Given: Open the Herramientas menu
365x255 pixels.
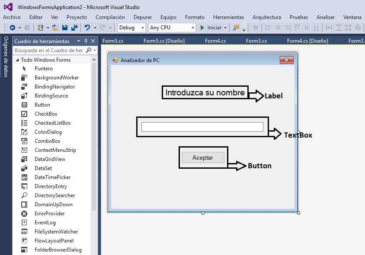Looking at the screenshot, I should point(229,17).
